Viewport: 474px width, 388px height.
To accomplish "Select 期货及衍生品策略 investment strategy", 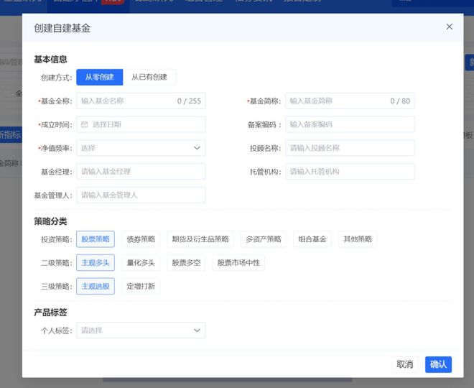I will 200,239.
